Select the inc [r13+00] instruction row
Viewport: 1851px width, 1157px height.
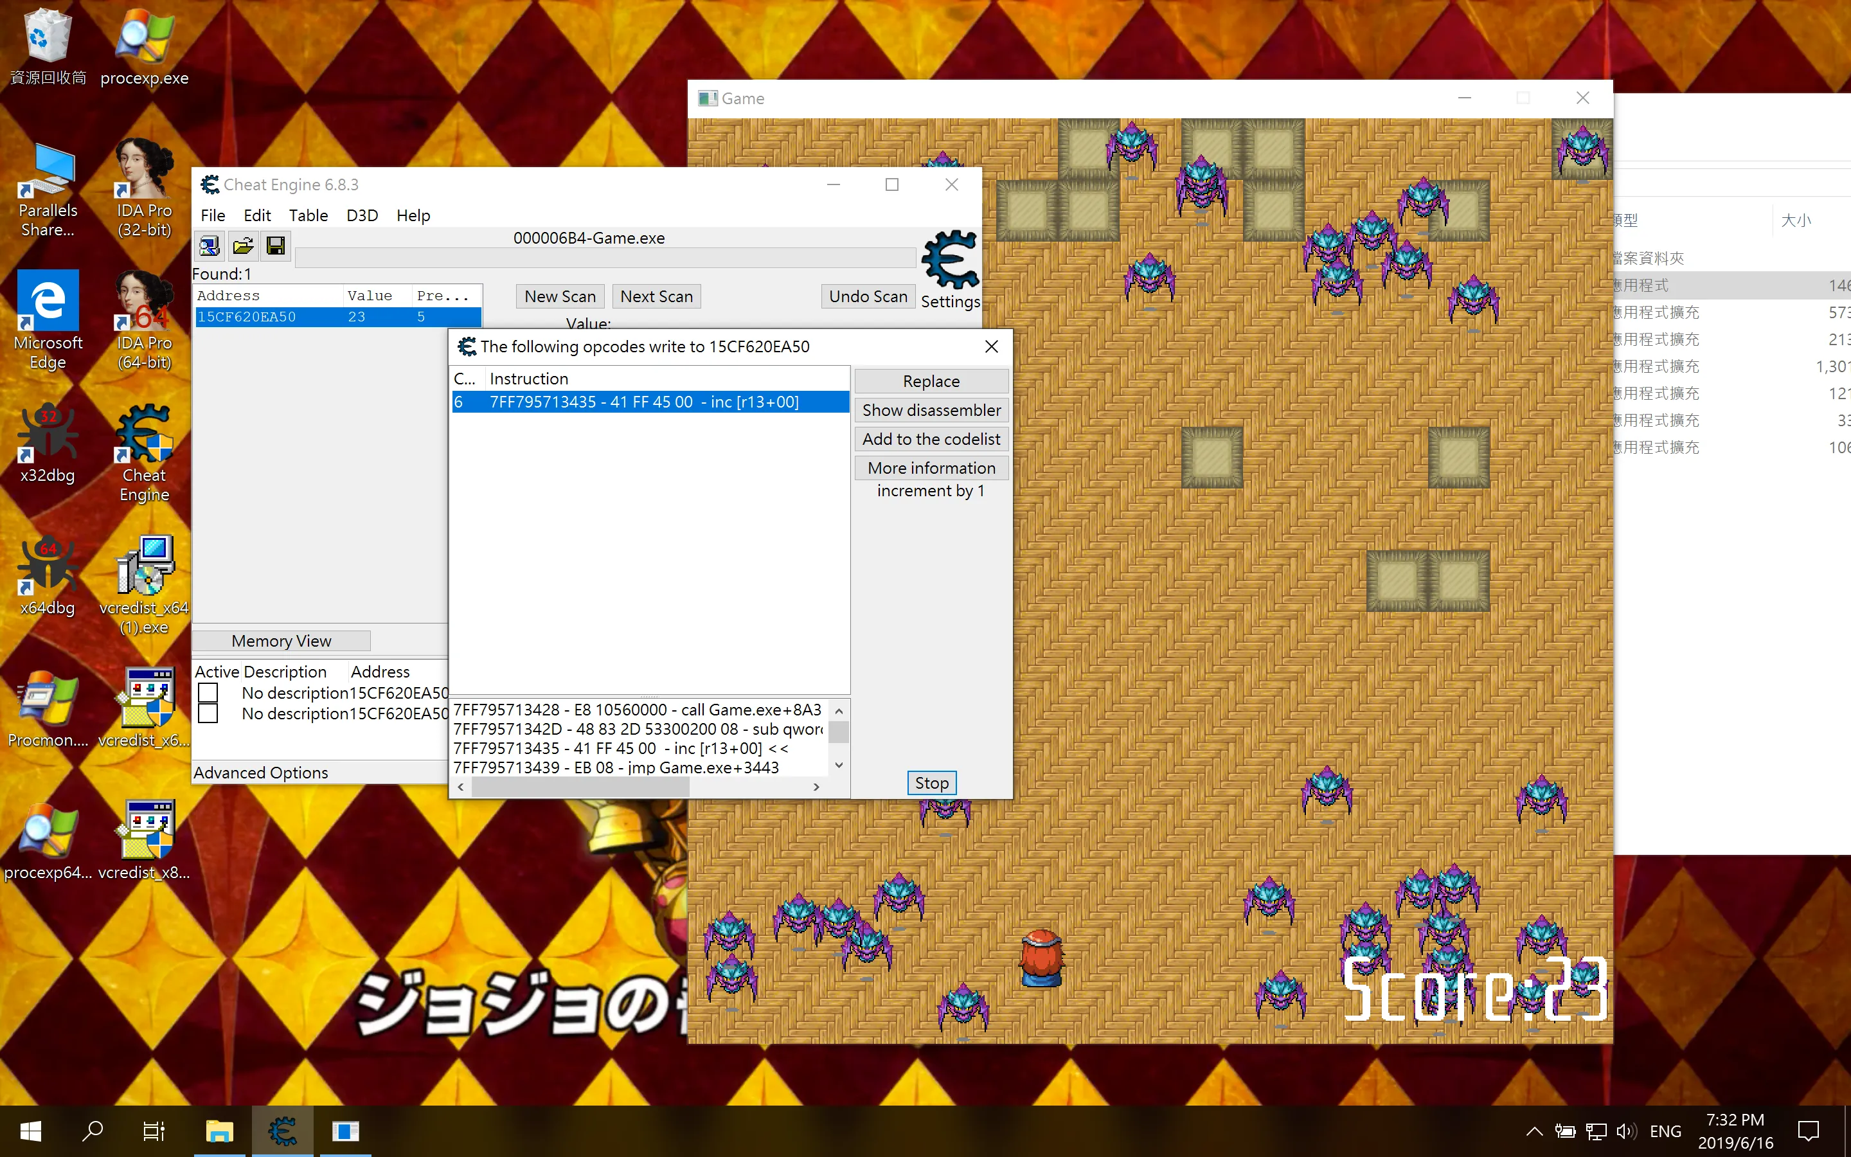(x=650, y=402)
